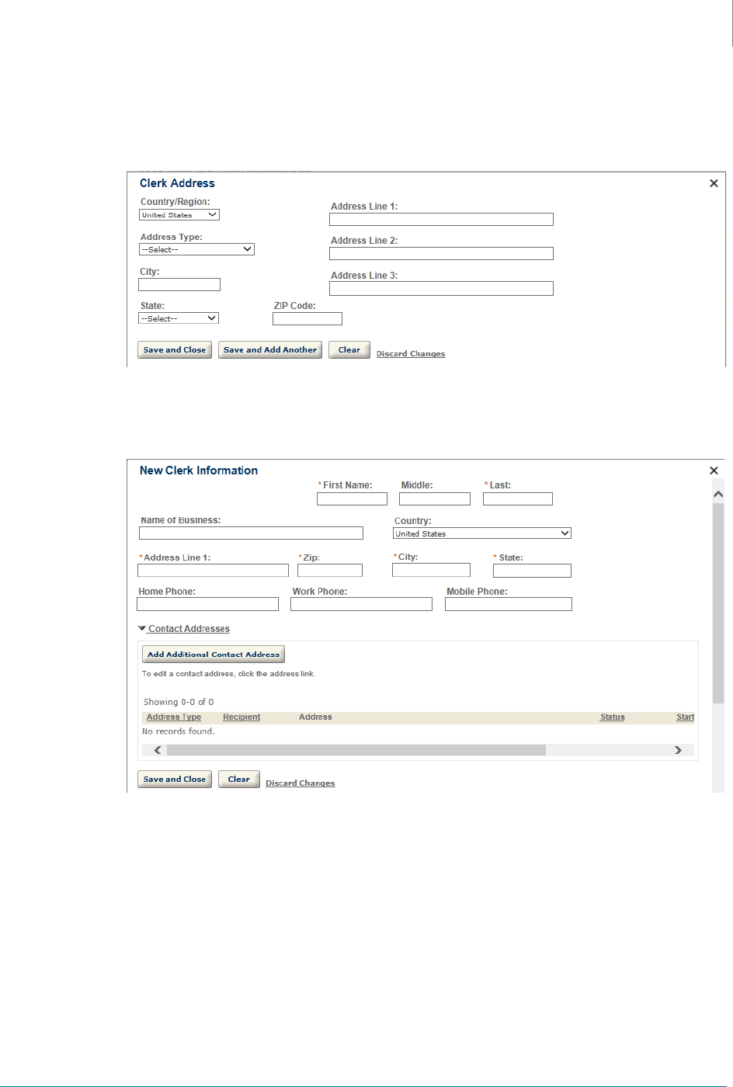Click Save and Add Another button
The width and height of the screenshot is (733, 1087).
coord(270,350)
